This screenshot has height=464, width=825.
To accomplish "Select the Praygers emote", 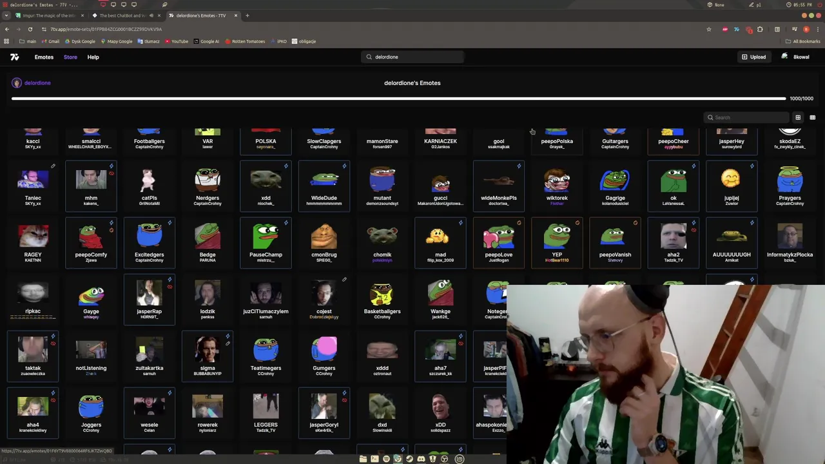I will [790, 186].
